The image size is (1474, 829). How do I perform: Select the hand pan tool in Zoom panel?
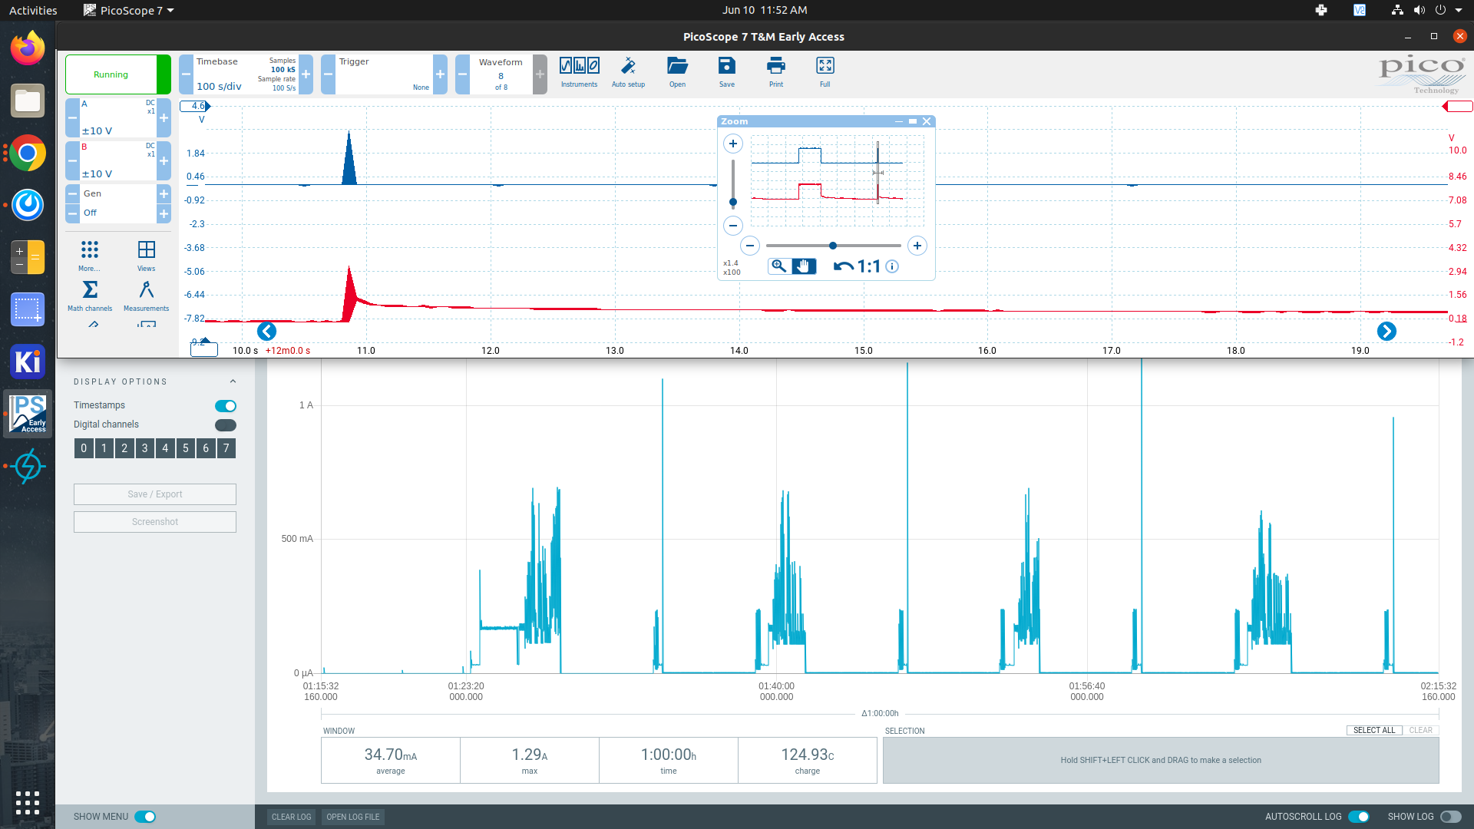(x=804, y=266)
